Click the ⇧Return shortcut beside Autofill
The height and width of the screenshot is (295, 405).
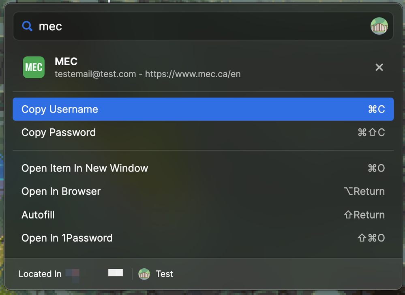click(364, 215)
